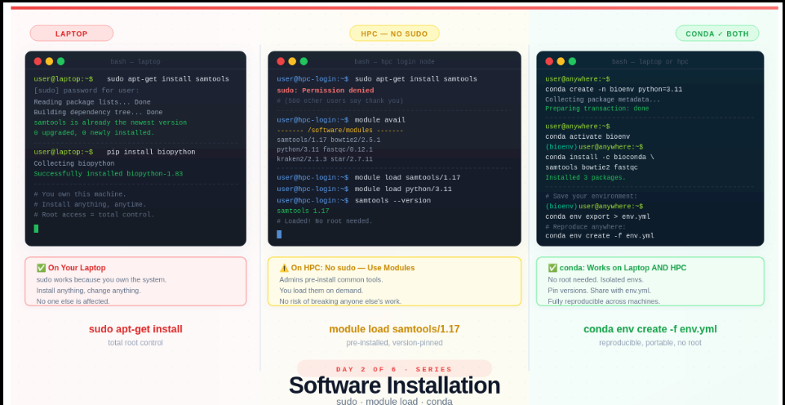785x405 pixels.
Task: Select the "CONDA ✓ BOTH" pill label
Action: (x=716, y=33)
